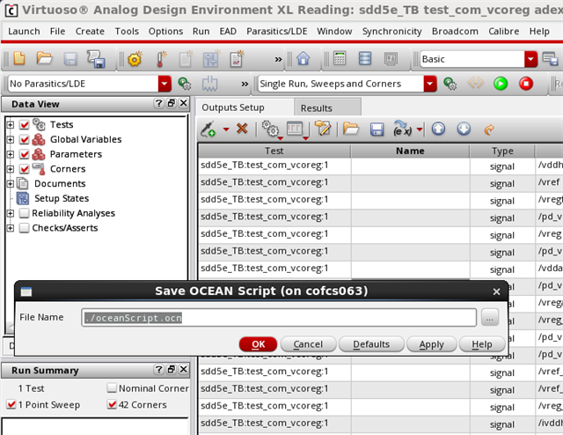
Task: Select the Setup States tree item
Action: (x=62, y=198)
